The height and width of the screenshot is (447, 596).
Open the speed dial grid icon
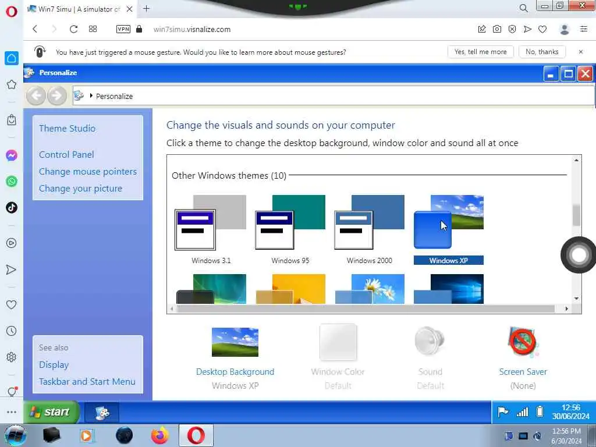pyautogui.click(x=93, y=29)
